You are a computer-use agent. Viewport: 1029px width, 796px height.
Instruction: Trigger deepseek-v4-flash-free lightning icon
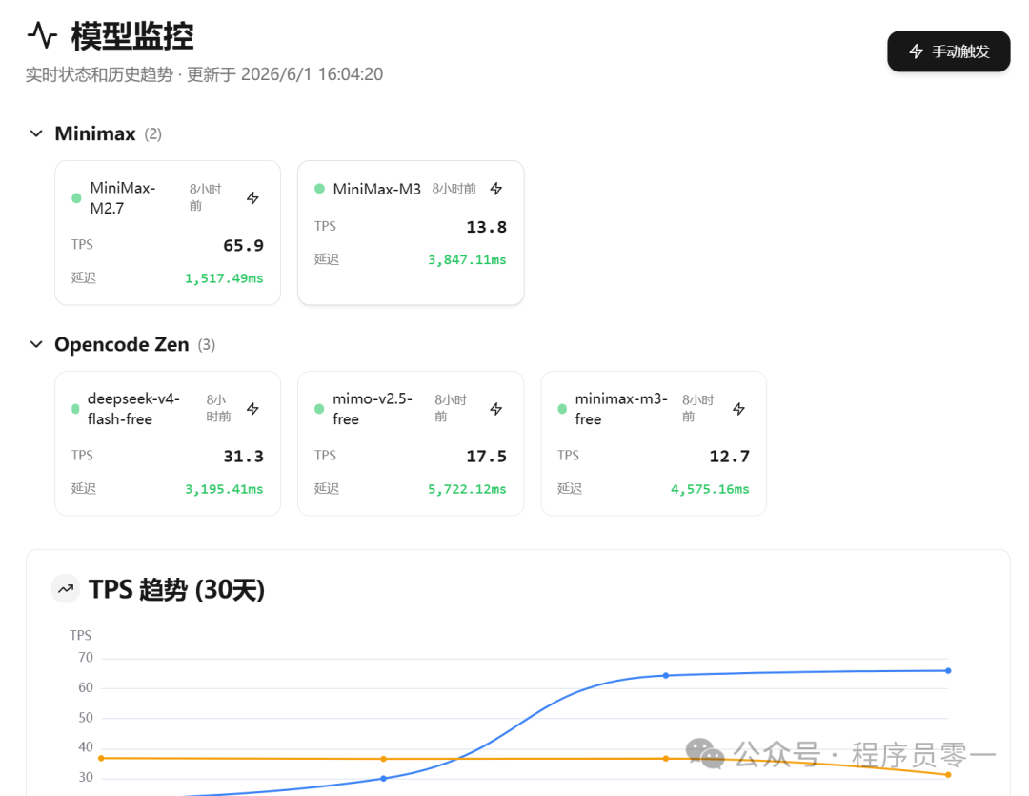[252, 409]
